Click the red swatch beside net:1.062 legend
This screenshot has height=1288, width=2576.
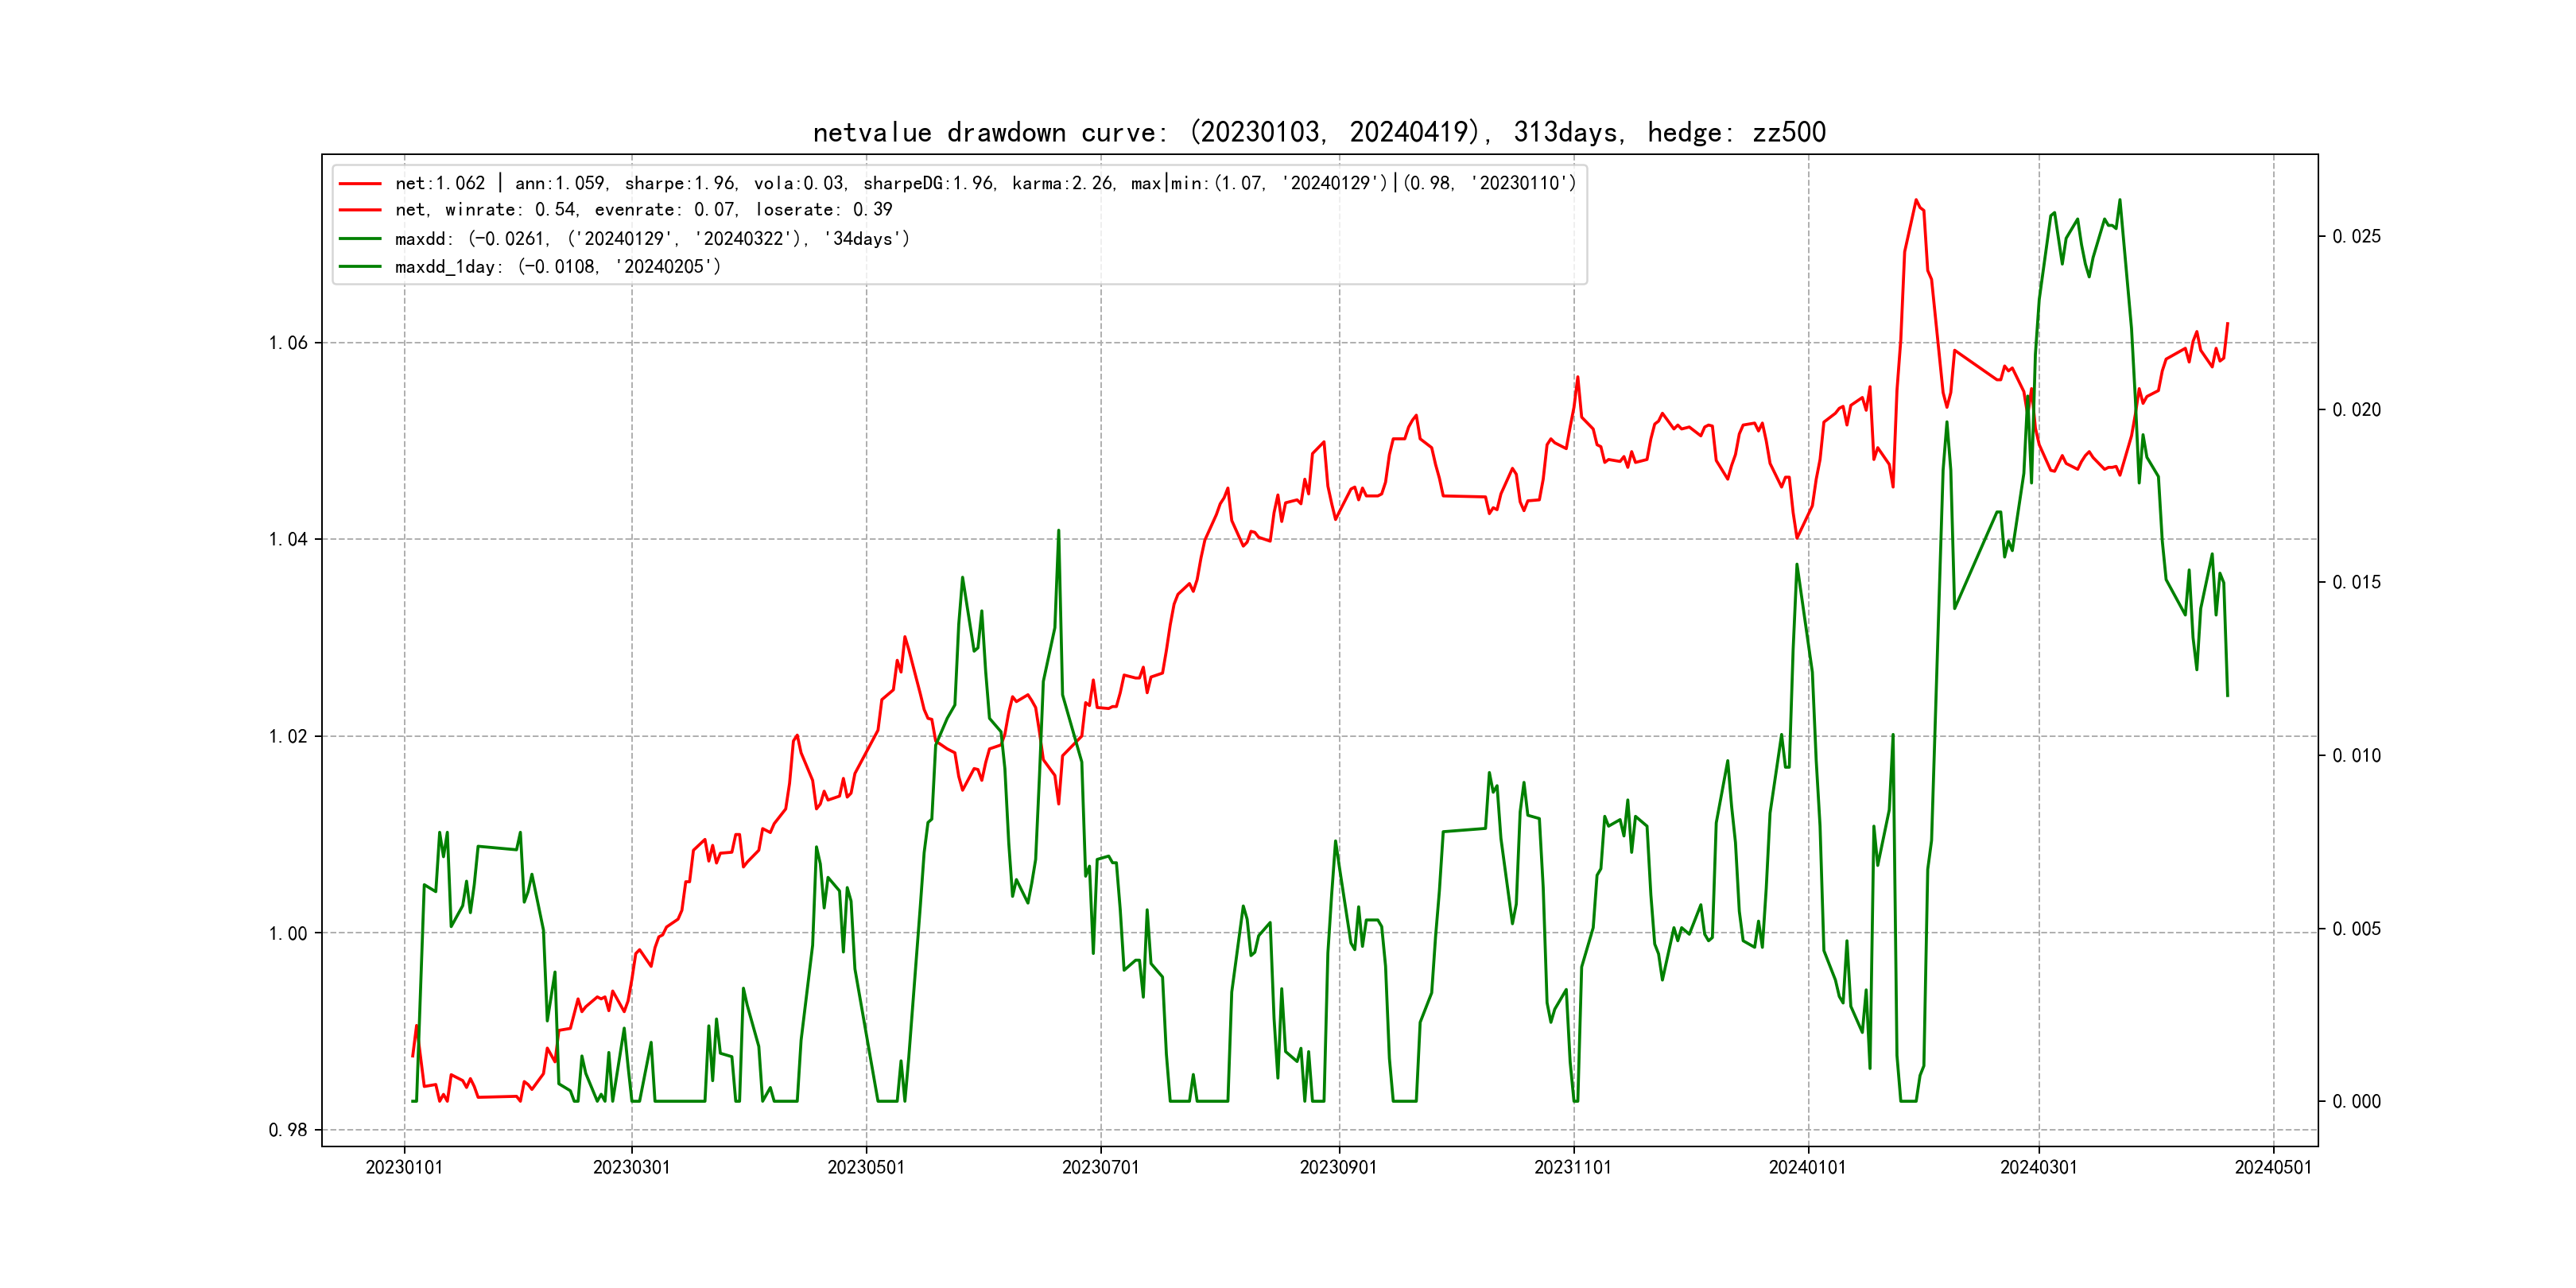359,184
